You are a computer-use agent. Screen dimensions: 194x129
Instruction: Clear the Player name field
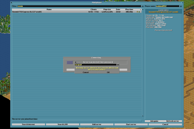coord(181,6)
